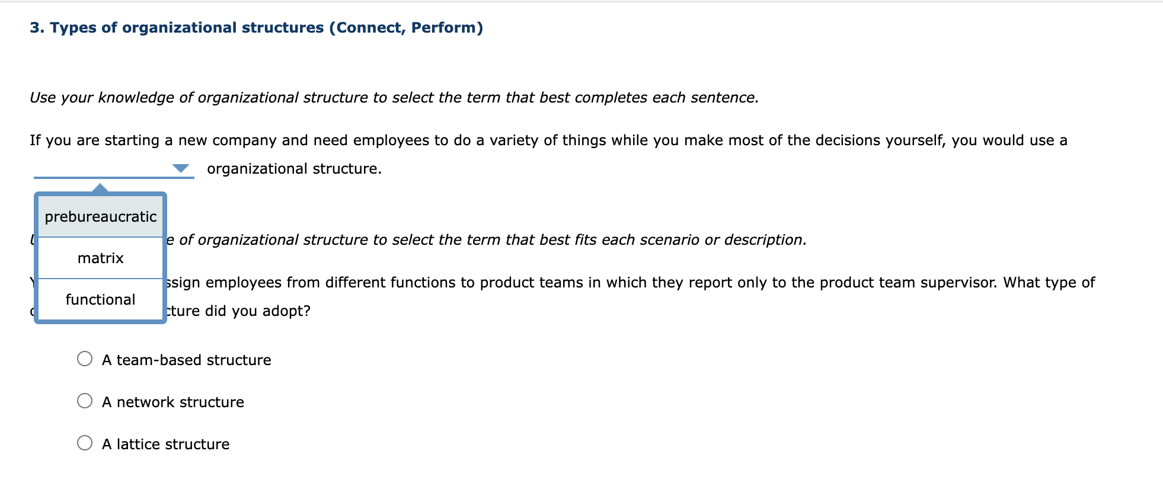Click the lattice structure answer label

coord(165,444)
